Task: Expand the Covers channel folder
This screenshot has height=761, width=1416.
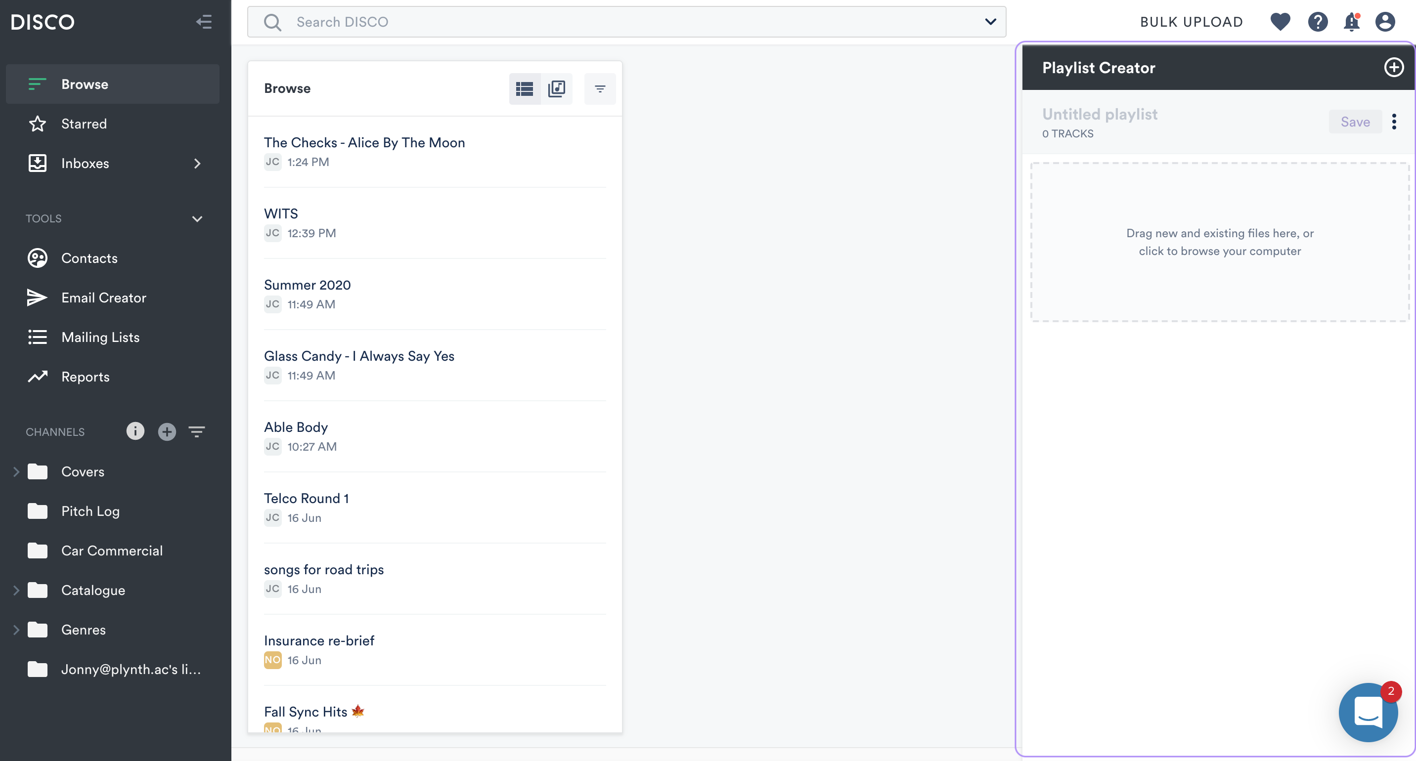Action: (x=16, y=471)
